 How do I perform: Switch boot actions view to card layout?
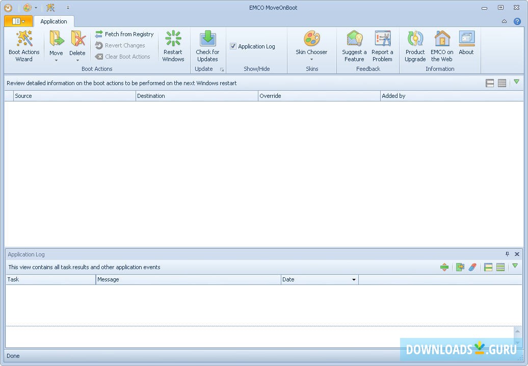pyautogui.click(x=490, y=83)
